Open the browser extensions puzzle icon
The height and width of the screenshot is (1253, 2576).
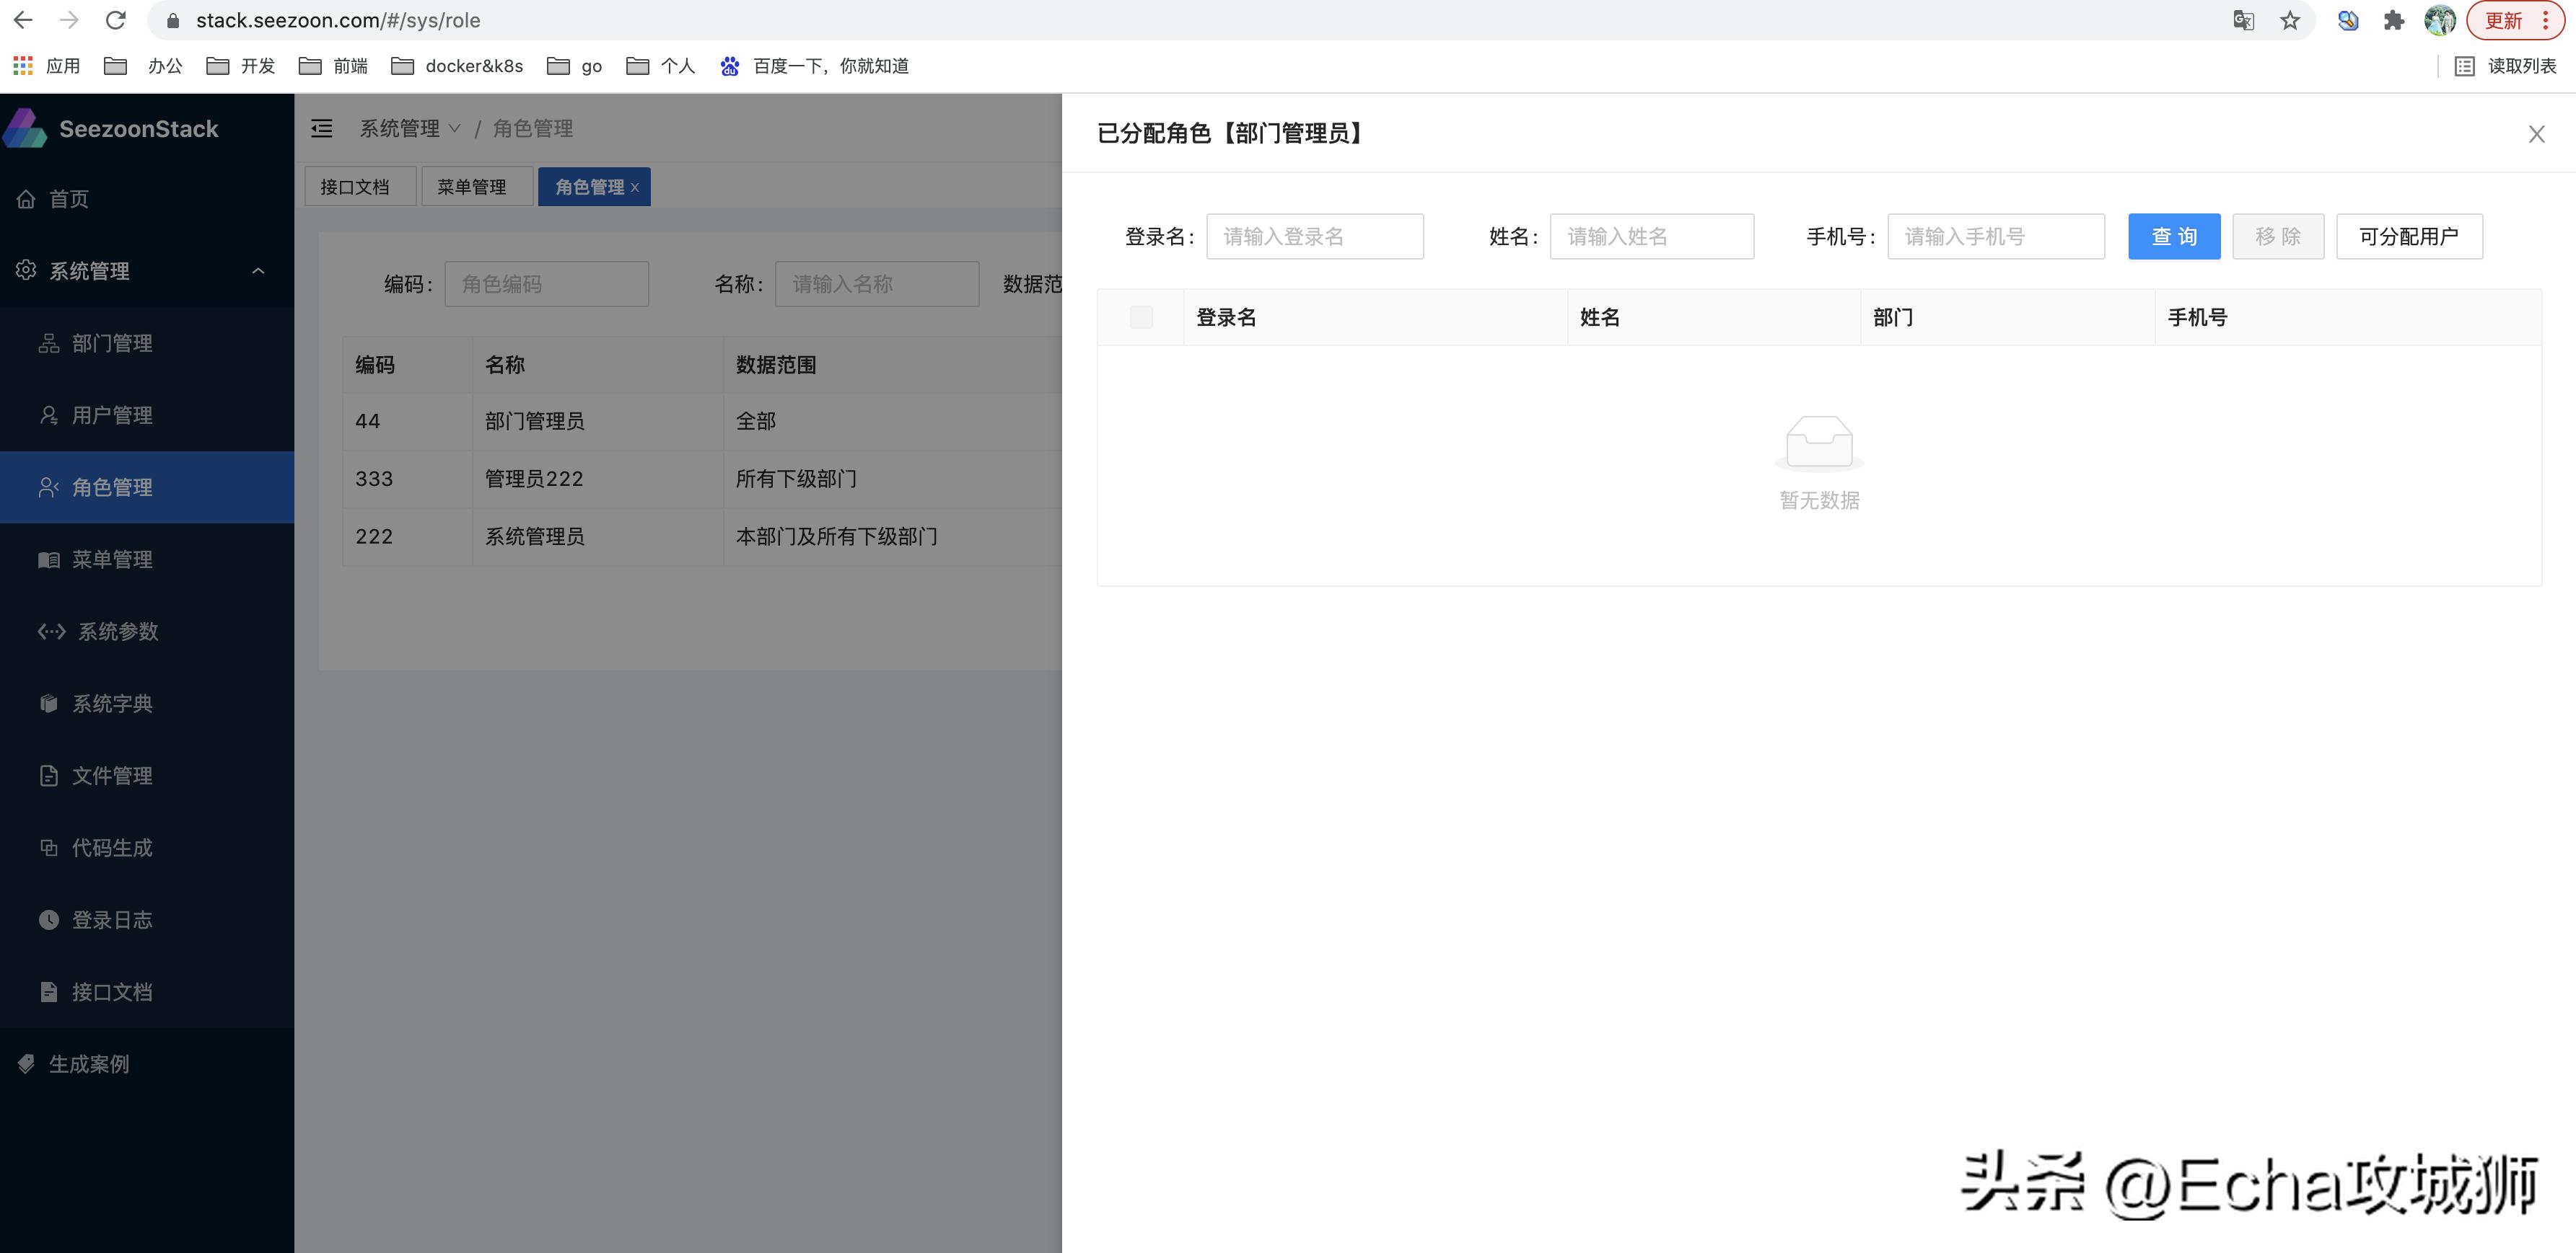tap(2394, 20)
